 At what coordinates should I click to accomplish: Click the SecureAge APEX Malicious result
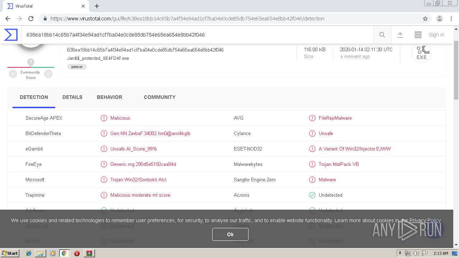point(120,118)
